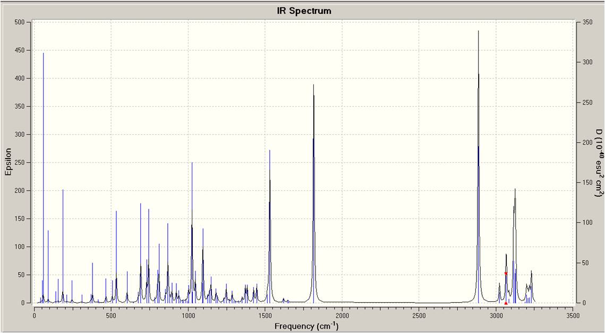
Task: Click the "200" tick on the D axis
Action: (x=587, y=143)
